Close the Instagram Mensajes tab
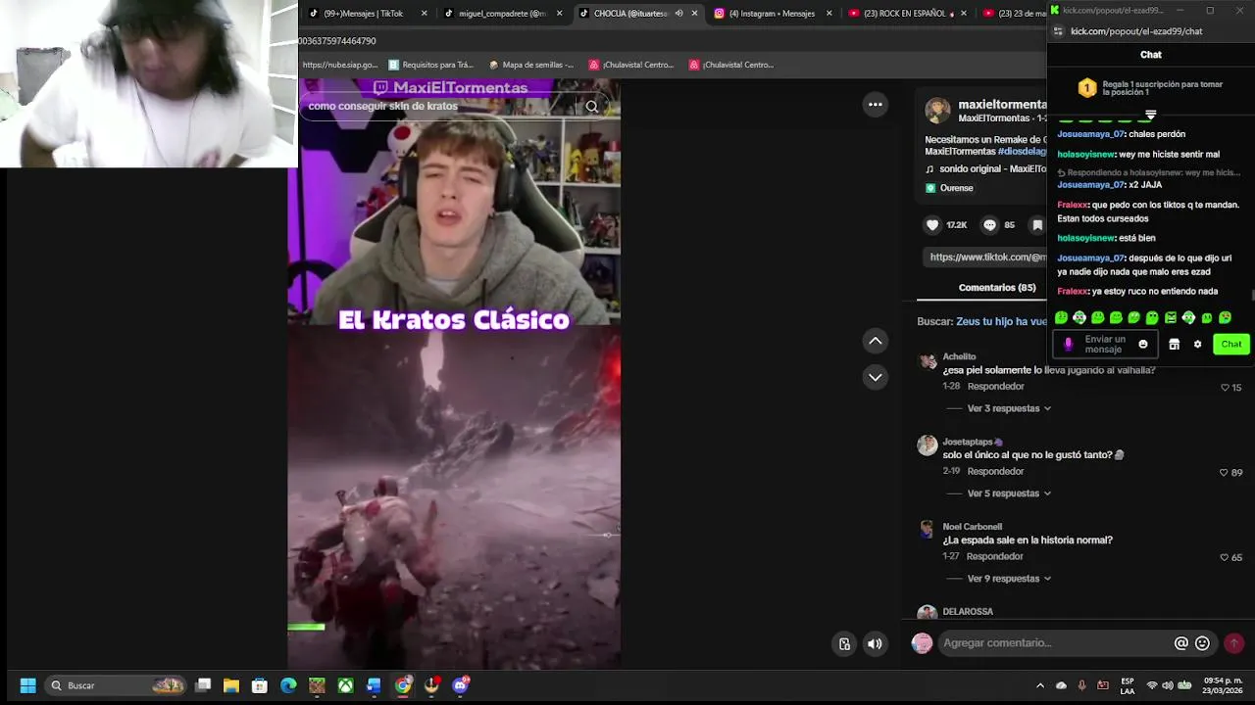1255x705 pixels. click(x=828, y=14)
